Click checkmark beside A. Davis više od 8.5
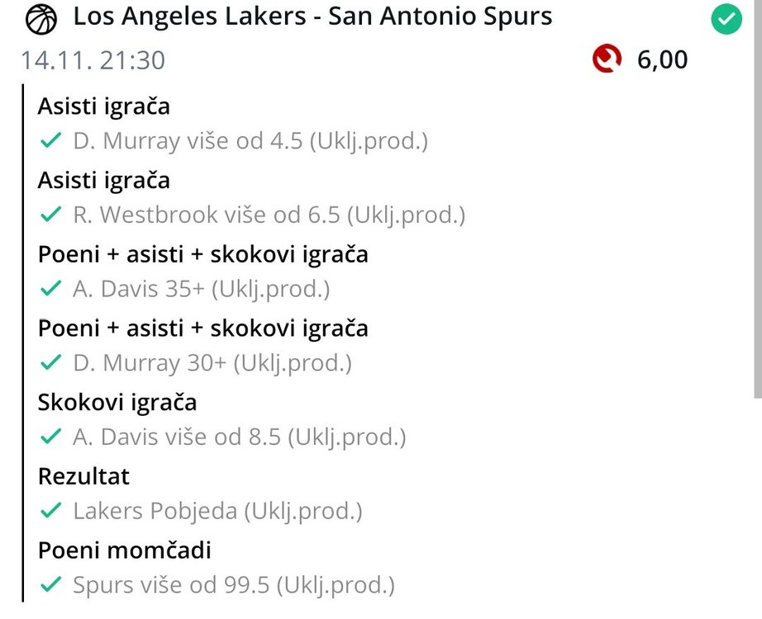762x619 pixels. click(x=51, y=437)
